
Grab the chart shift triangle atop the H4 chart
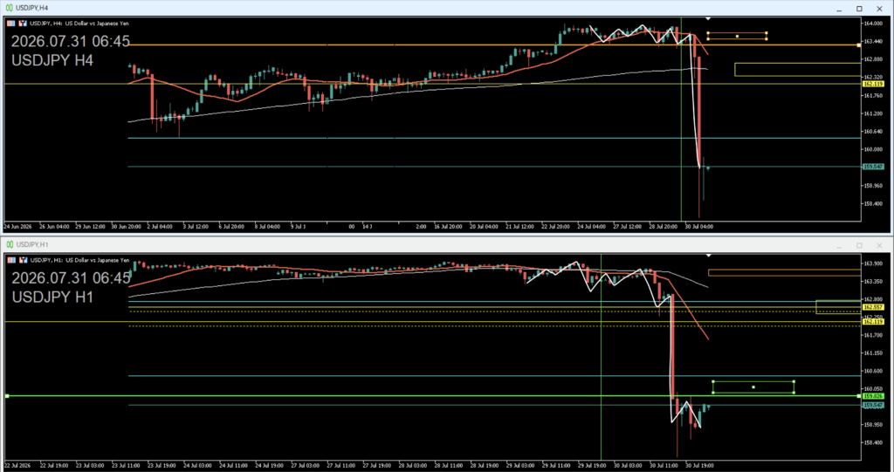coord(708,19)
